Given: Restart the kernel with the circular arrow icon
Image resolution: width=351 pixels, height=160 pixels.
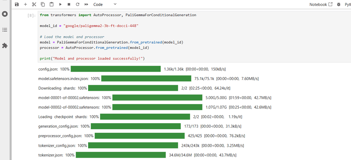Looking at the screenshot, I should click(78, 4).
